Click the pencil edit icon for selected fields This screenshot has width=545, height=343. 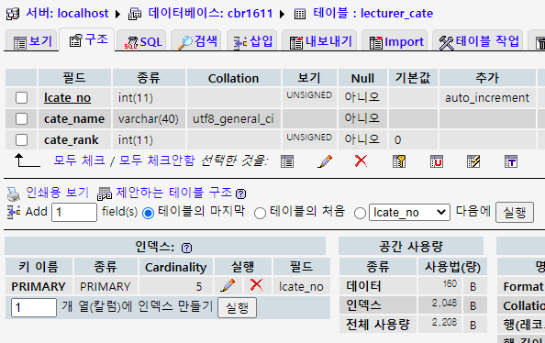325,161
